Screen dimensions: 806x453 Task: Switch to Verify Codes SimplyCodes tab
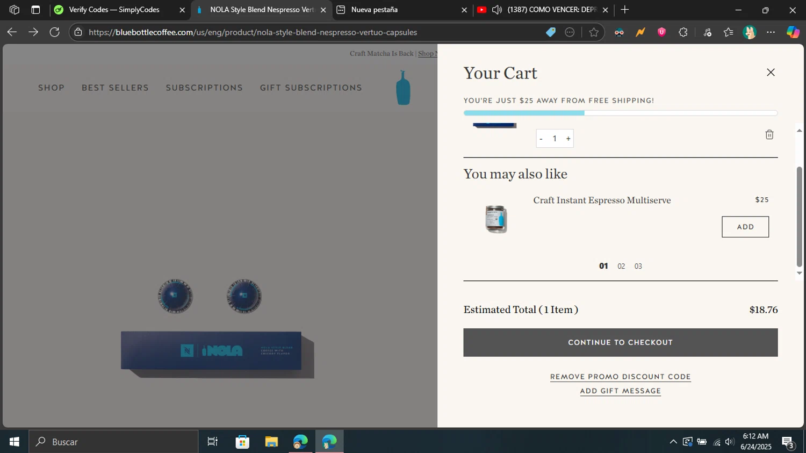114,10
